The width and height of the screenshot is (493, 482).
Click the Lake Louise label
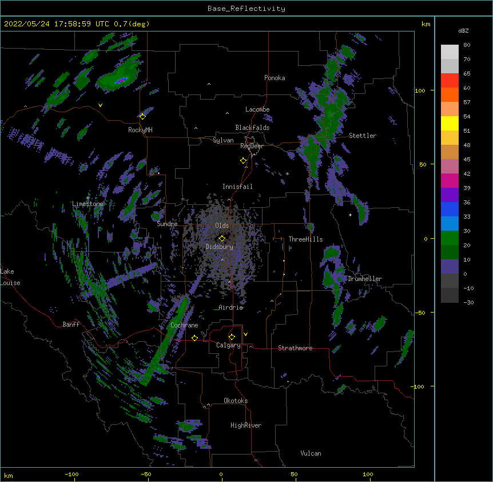(10, 277)
